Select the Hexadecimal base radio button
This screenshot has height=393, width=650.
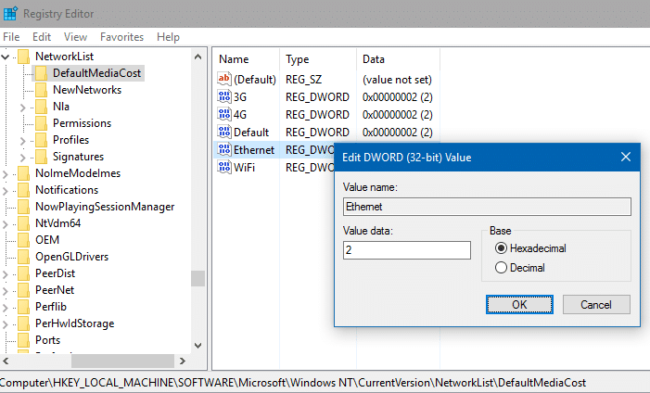(x=502, y=248)
